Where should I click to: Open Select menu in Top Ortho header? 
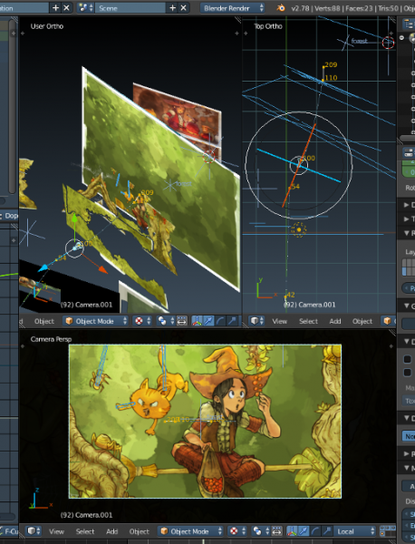tap(308, 321)
